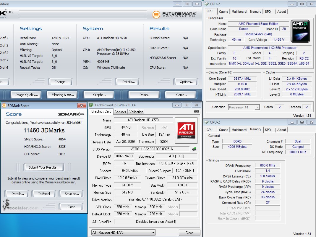Viewport: 316px width, 237px height.
Task: Click the Specification AMD Phenom II X2 550 field
Action: click(270, 48)
